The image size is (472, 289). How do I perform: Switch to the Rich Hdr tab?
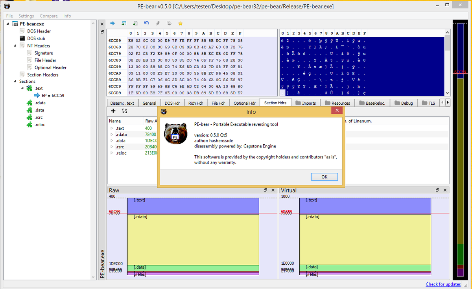tap(195, 103)
